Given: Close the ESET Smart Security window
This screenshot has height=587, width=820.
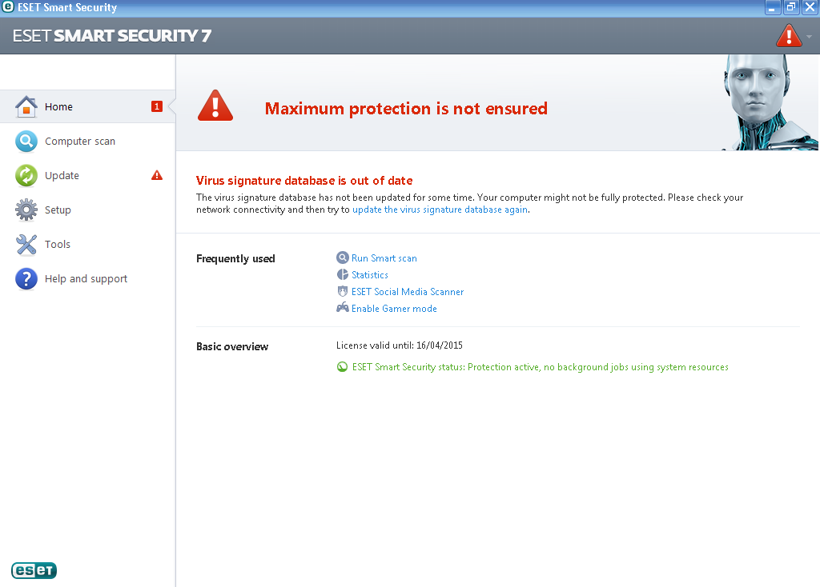Looking at the screenshot, I should pyautogui.click(x=810, y=7).
